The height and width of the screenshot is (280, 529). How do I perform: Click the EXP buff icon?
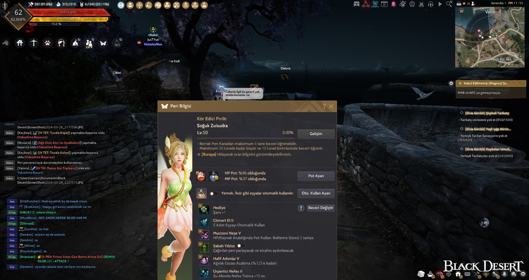coord(186,5)
